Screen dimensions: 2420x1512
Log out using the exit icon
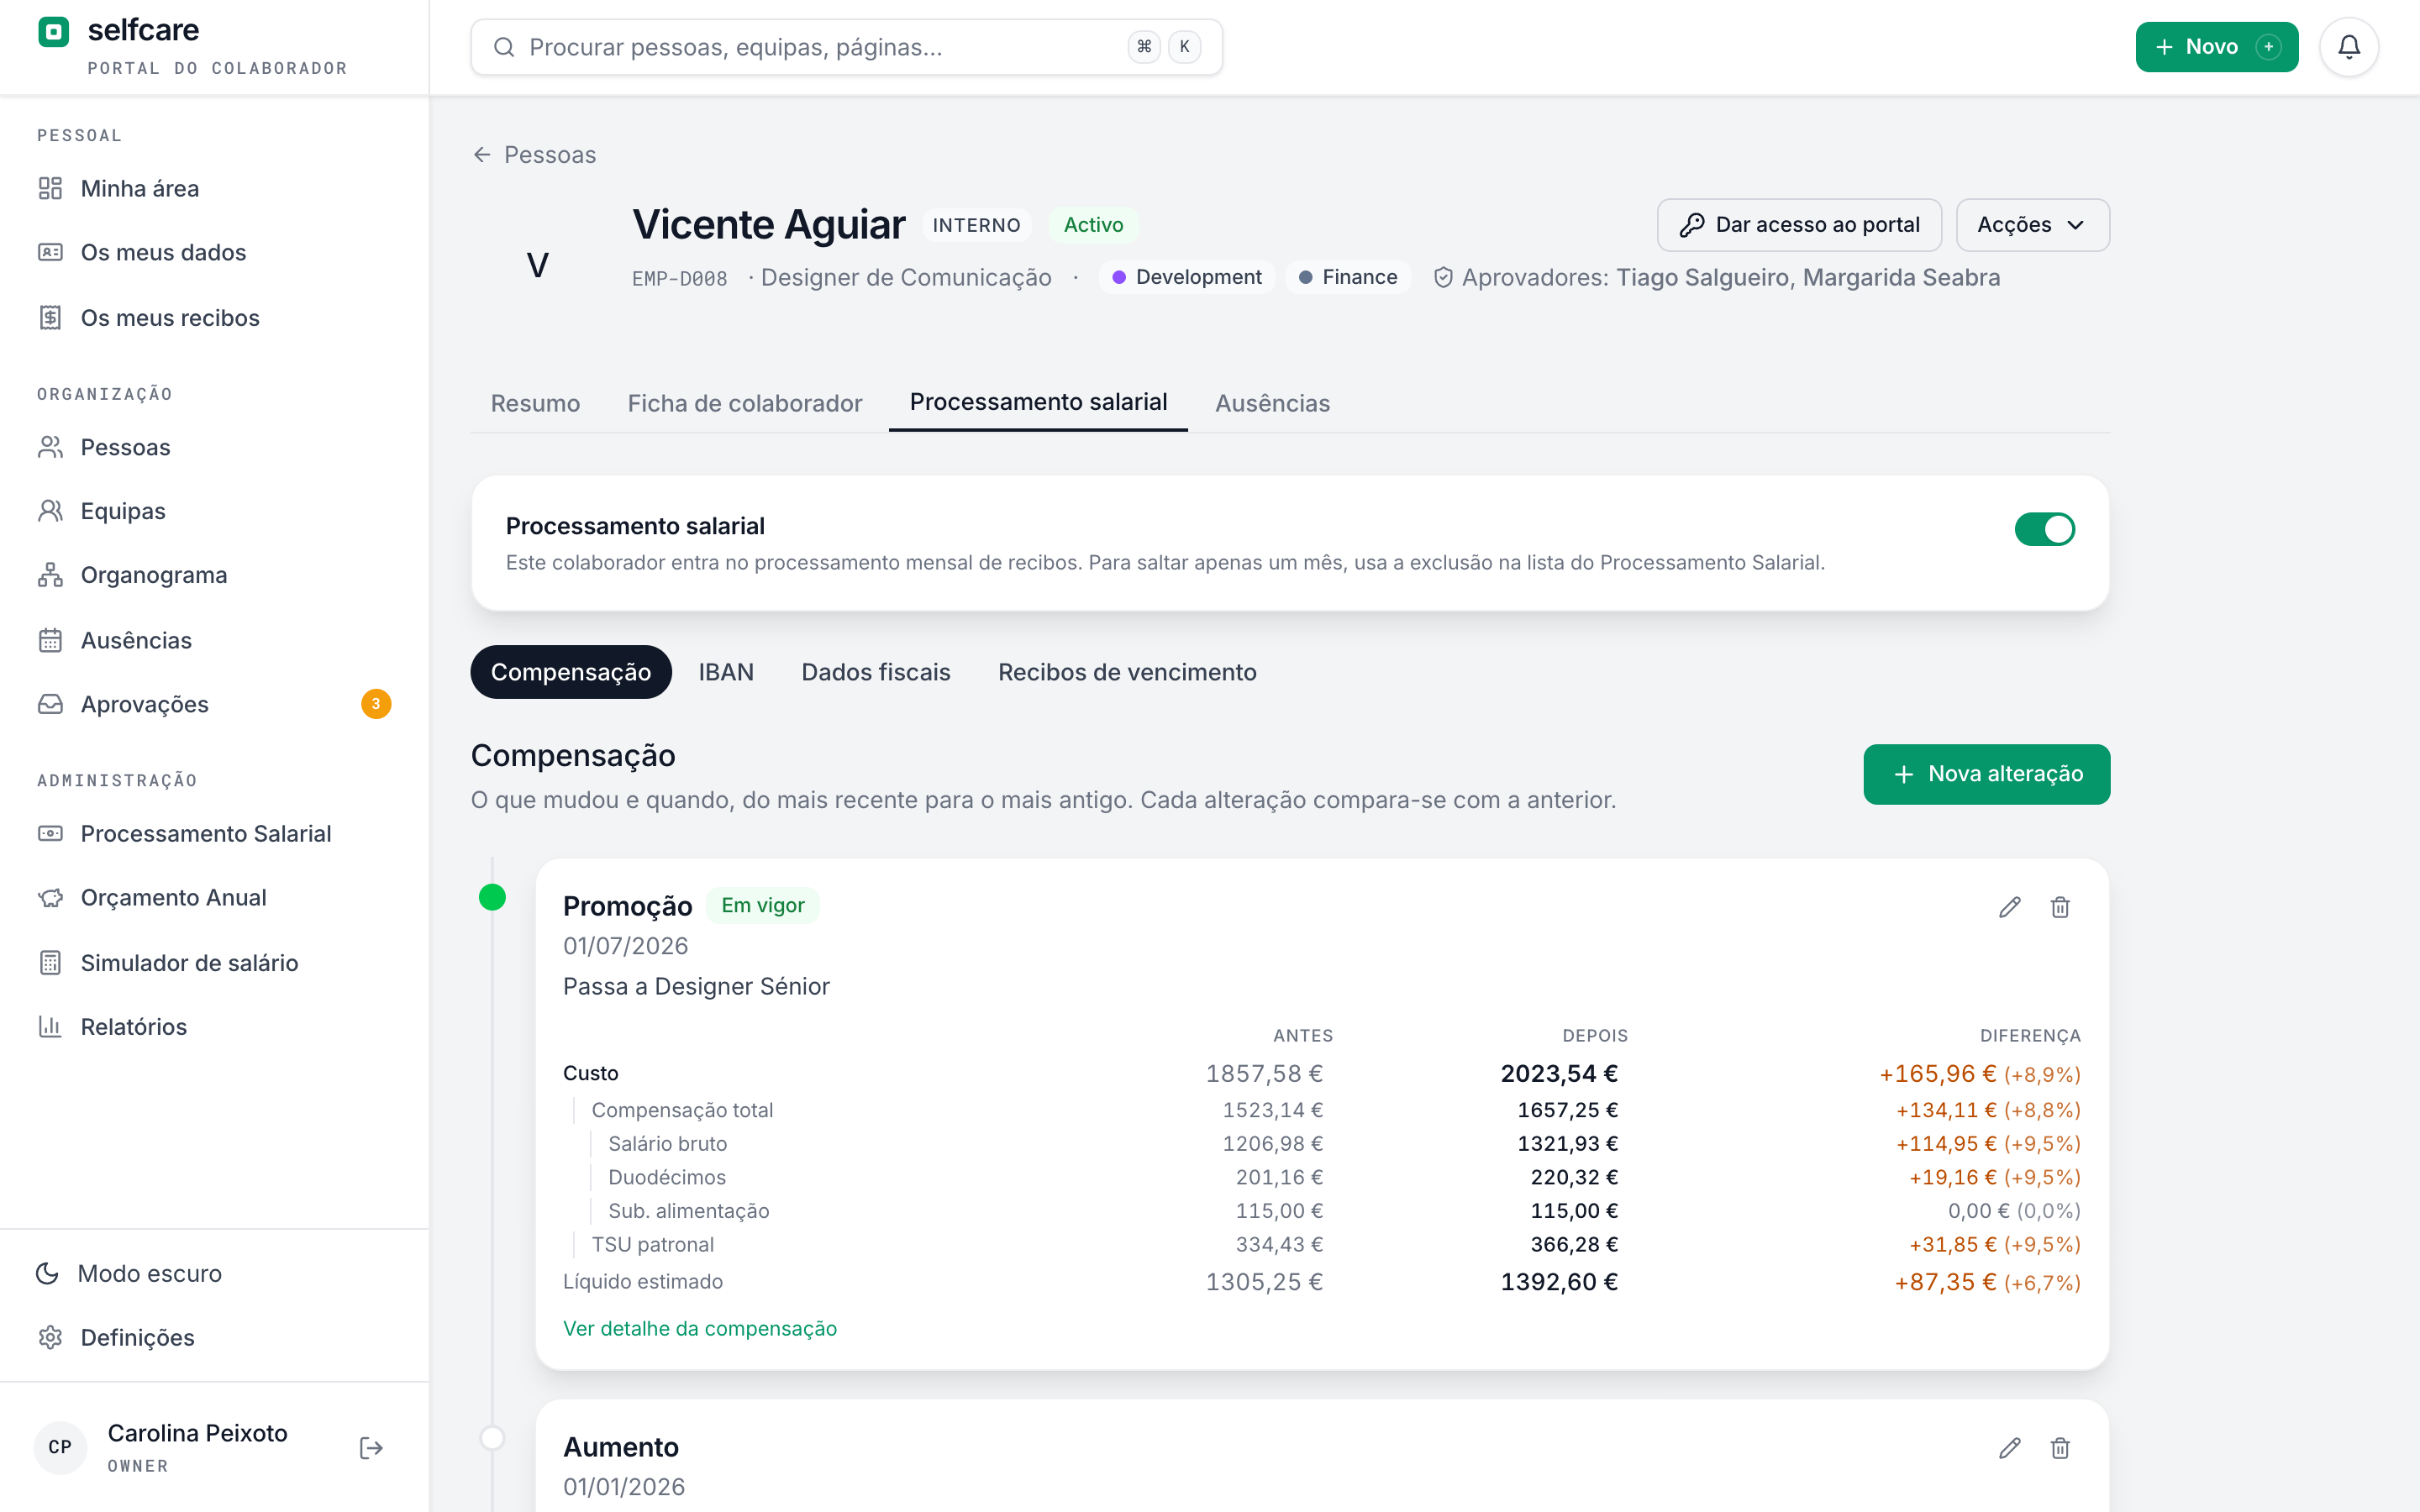[371, 1447]
